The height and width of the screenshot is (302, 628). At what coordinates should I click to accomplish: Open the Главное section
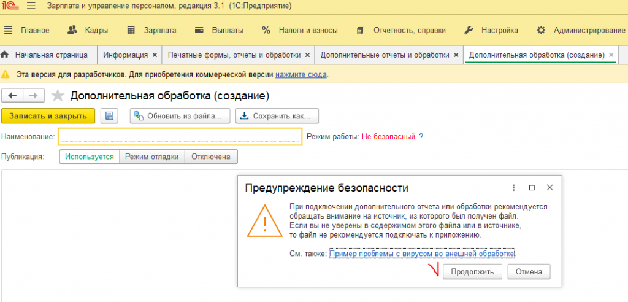tap(35, 31)
